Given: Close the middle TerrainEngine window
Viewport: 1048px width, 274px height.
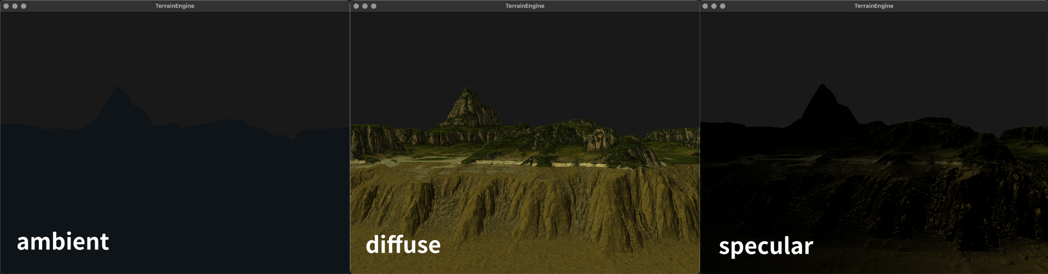Looking at the screenshot, I should point(356,6).
